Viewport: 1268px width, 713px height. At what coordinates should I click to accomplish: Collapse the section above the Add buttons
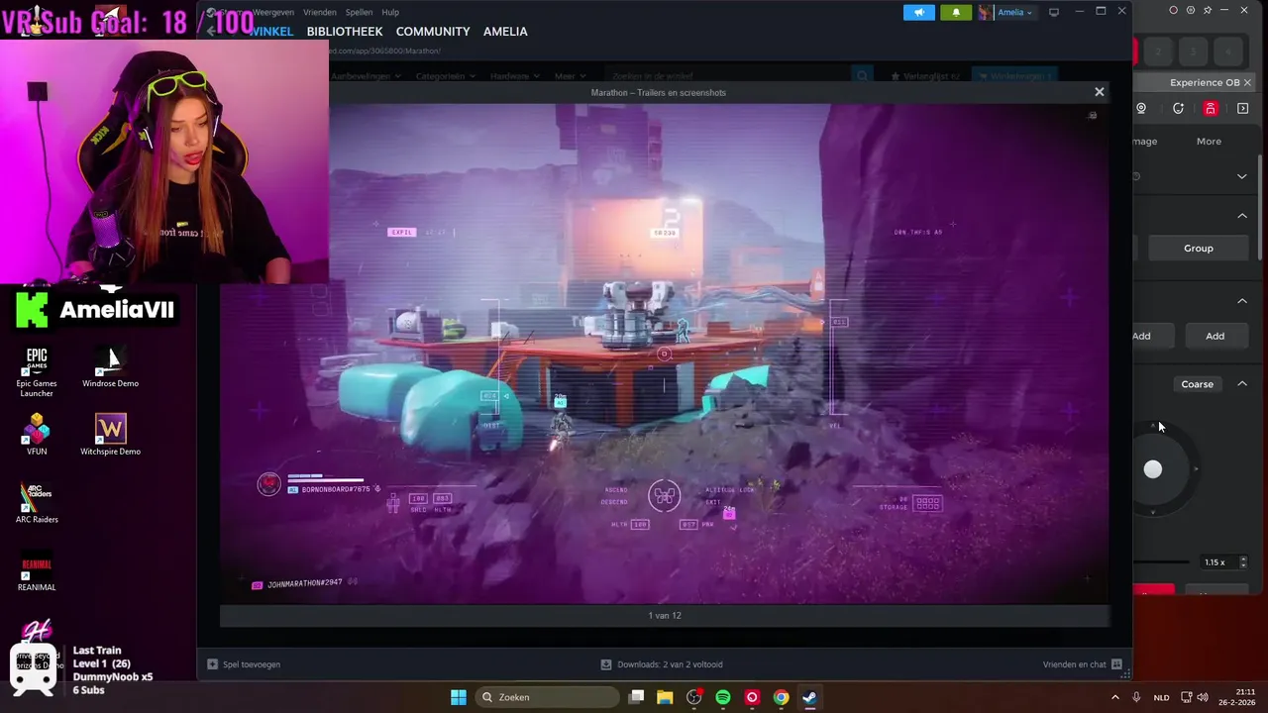tap(1242, 301)
